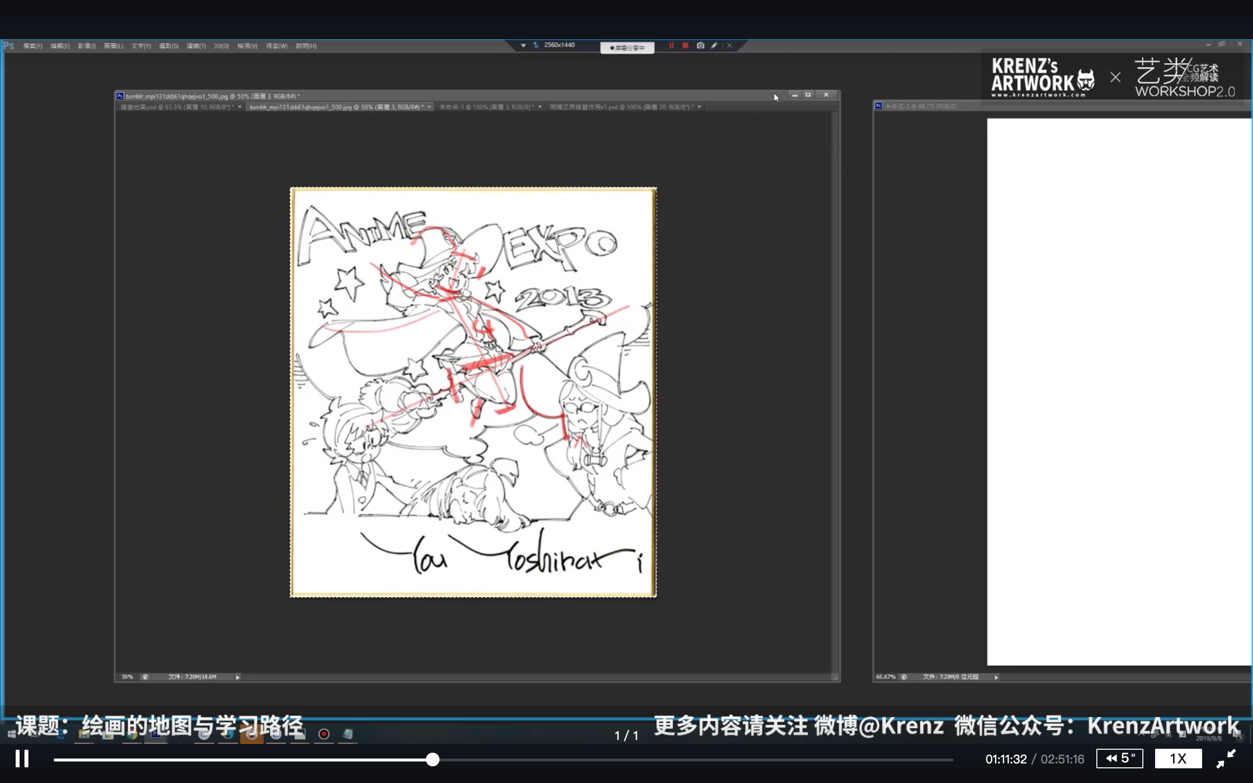Screen dimensions: 1253x783
Task: Click resize grip of tumblr document window
Action: 835,677
